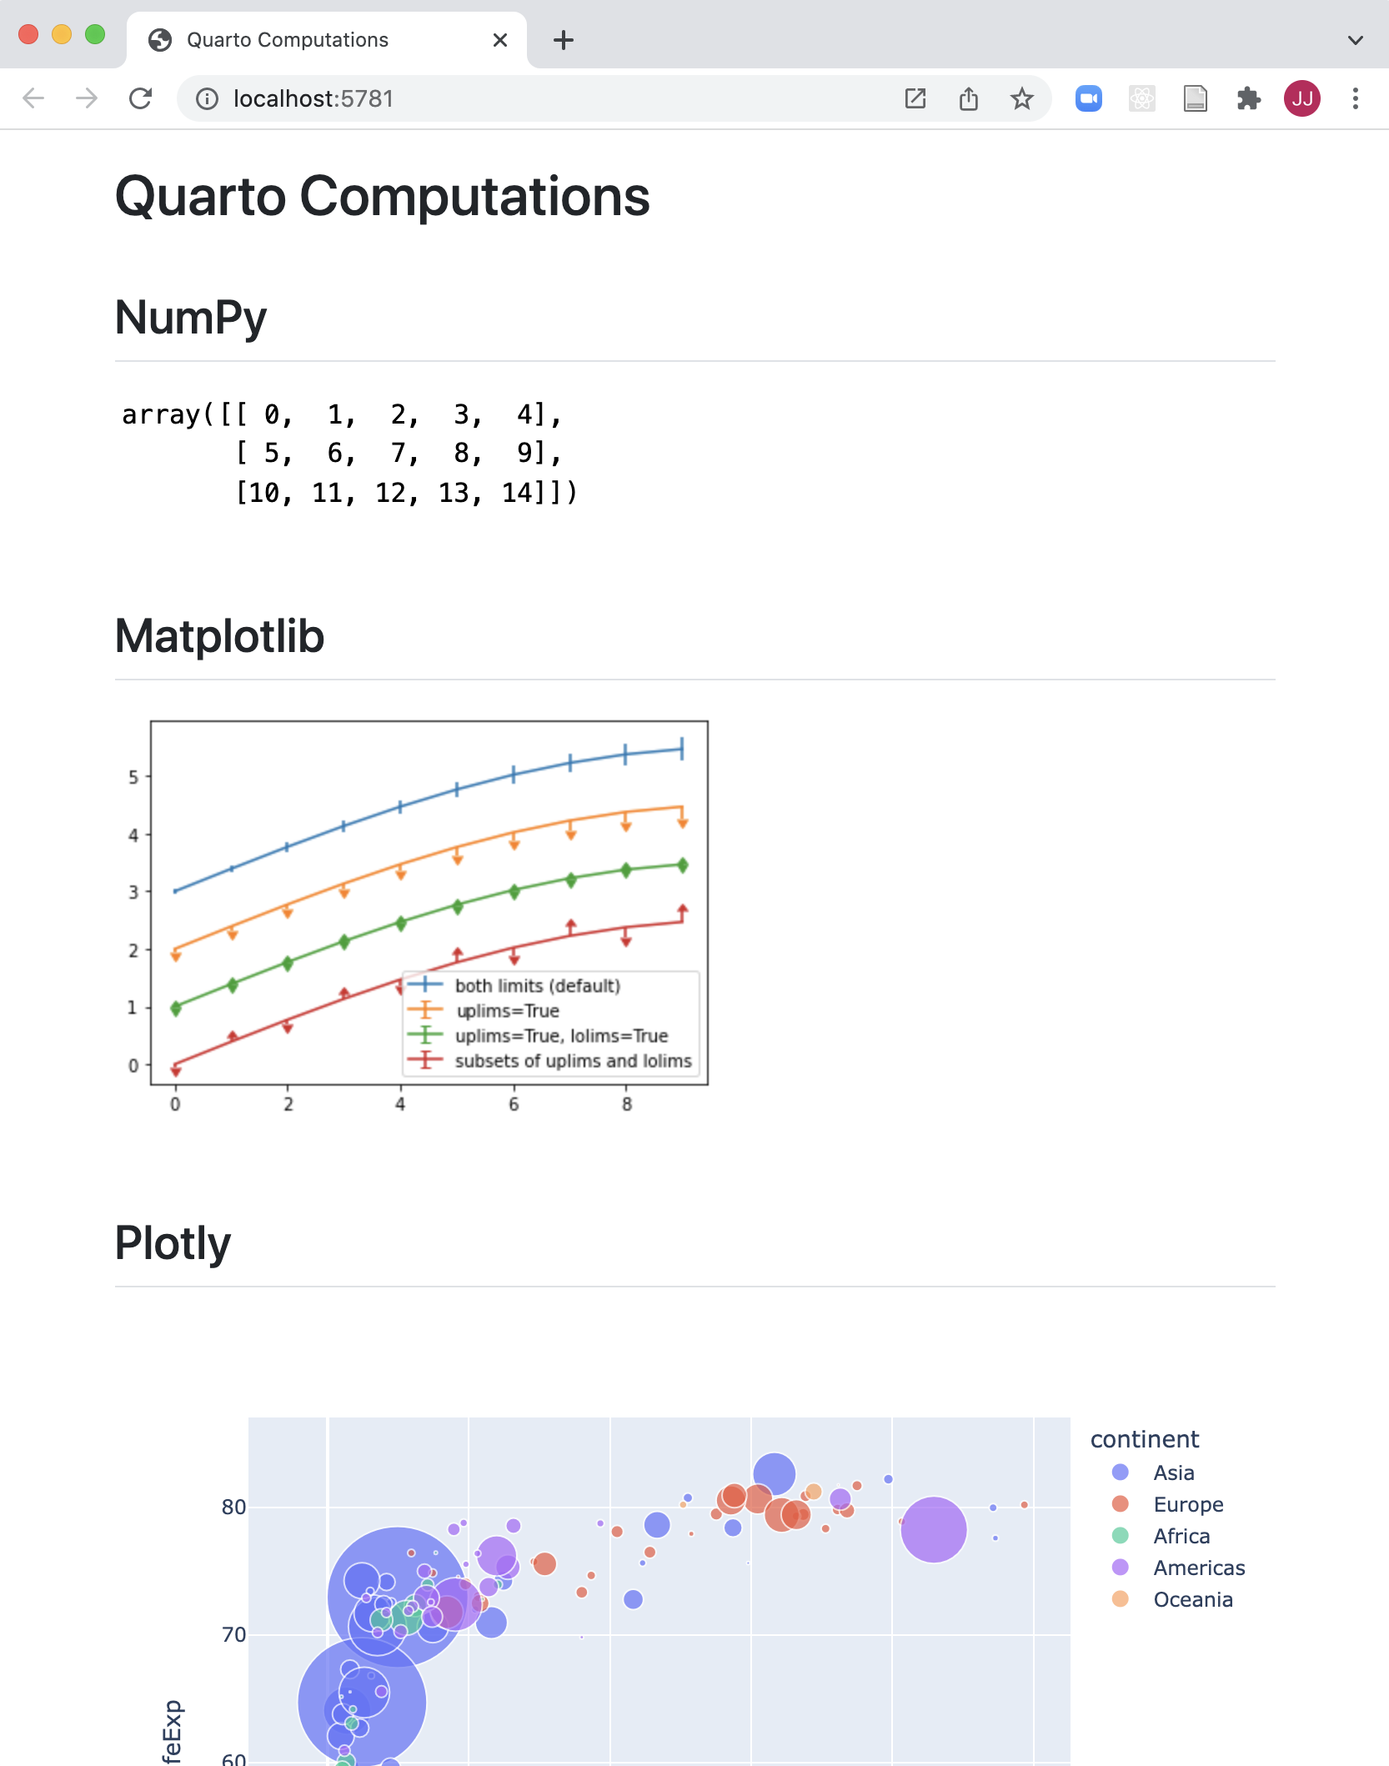Toggle Oceania in the continent legend
The width and height of the screenshot is (1389, 1766).
tap(1192, 1599)
